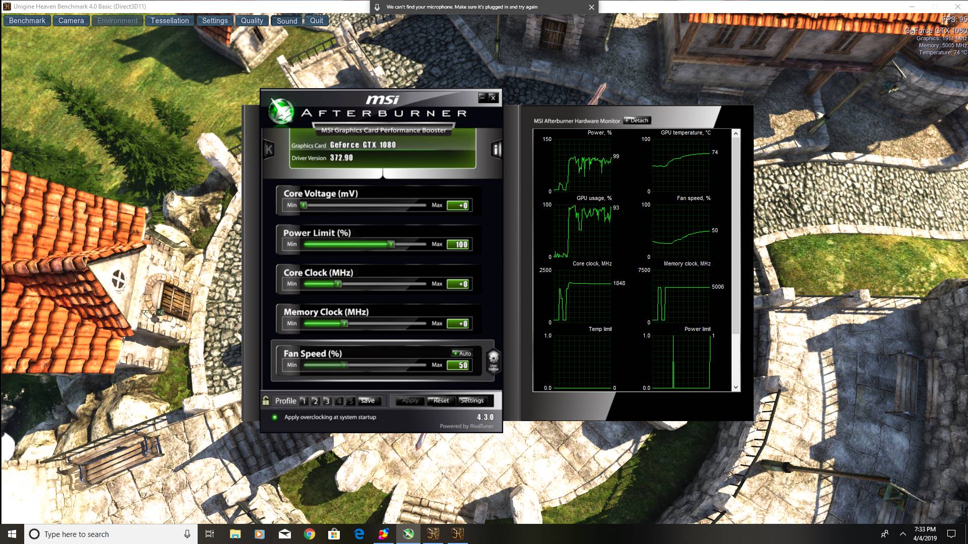Open the Camera menu
Screen dimensions: 968x544
coord(71,21)
